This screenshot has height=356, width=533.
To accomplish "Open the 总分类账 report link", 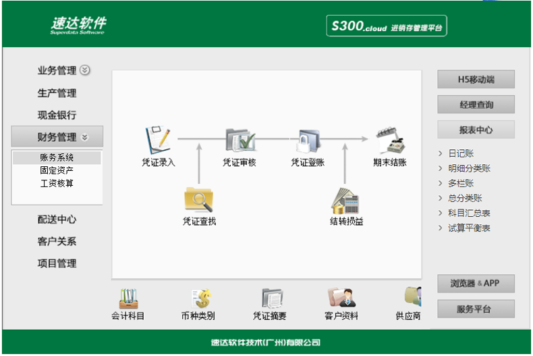I will [465, 198].
